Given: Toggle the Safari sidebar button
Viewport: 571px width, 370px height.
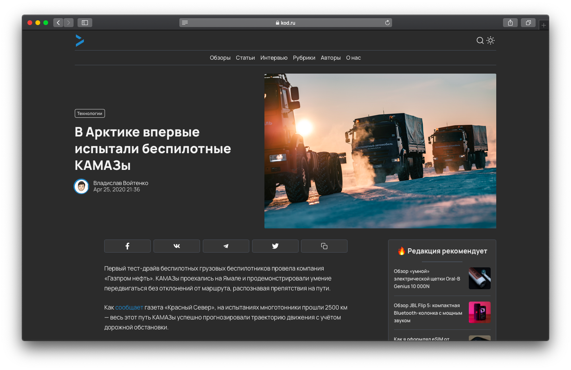Looking at the screenshot, I should tap(85, 23).
